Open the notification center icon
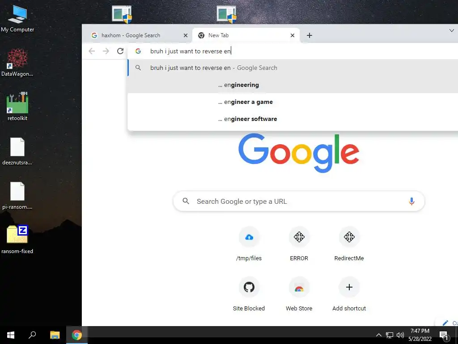Screen dimensions: 458x344 [444, 335]
